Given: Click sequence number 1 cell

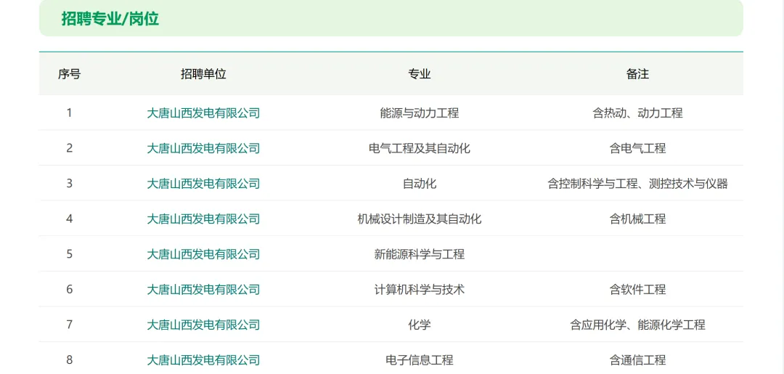Looking at the screenshot, I should click(69, 113).
